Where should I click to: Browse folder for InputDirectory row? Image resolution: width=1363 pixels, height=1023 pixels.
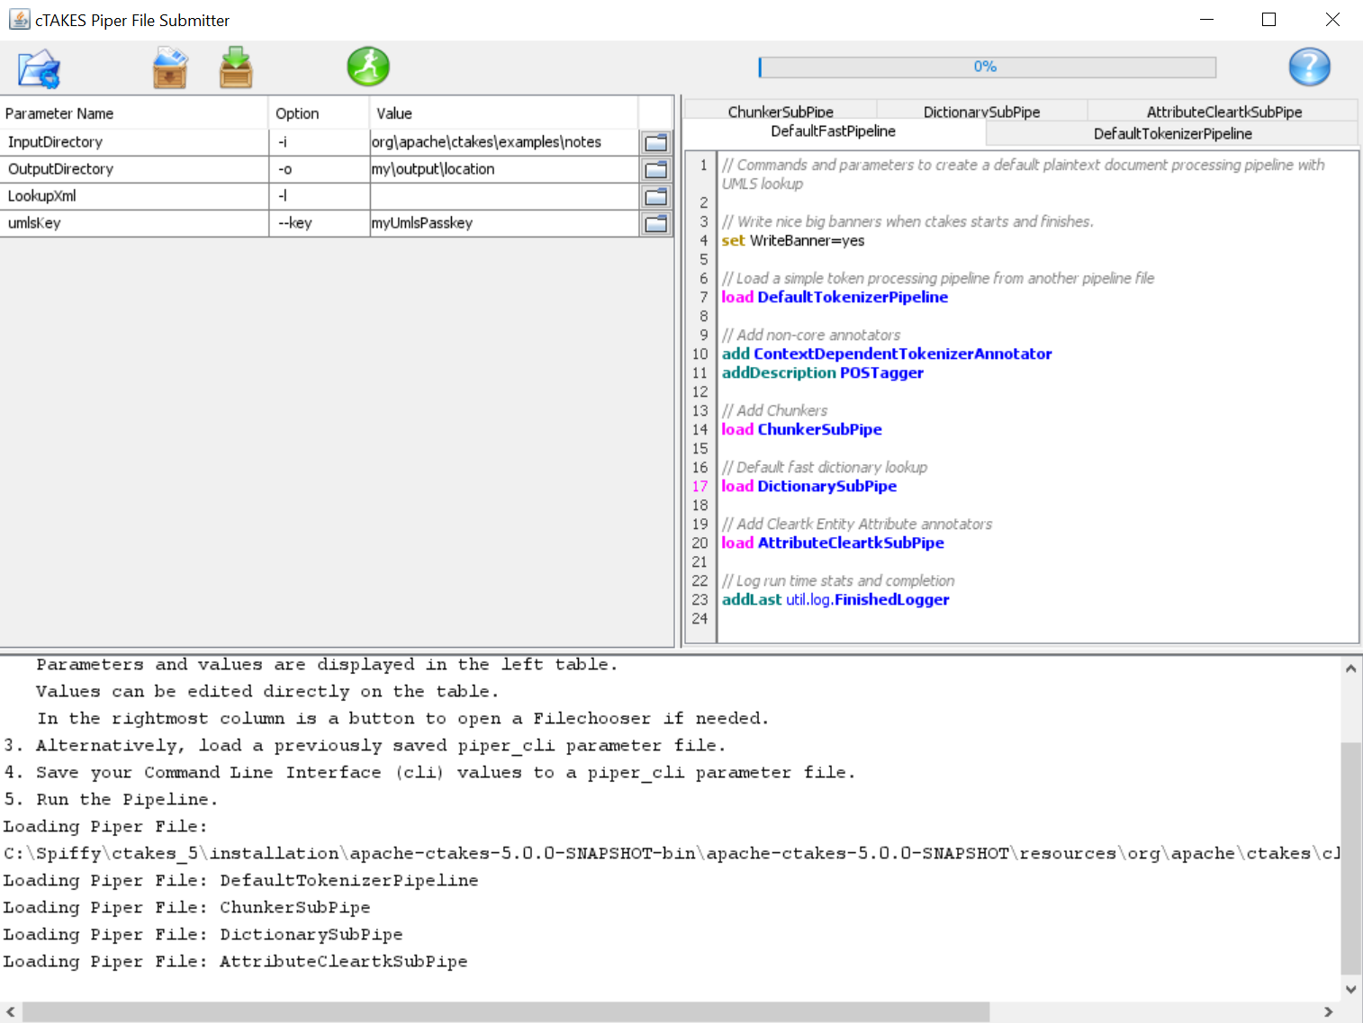[x=656, y=142]
